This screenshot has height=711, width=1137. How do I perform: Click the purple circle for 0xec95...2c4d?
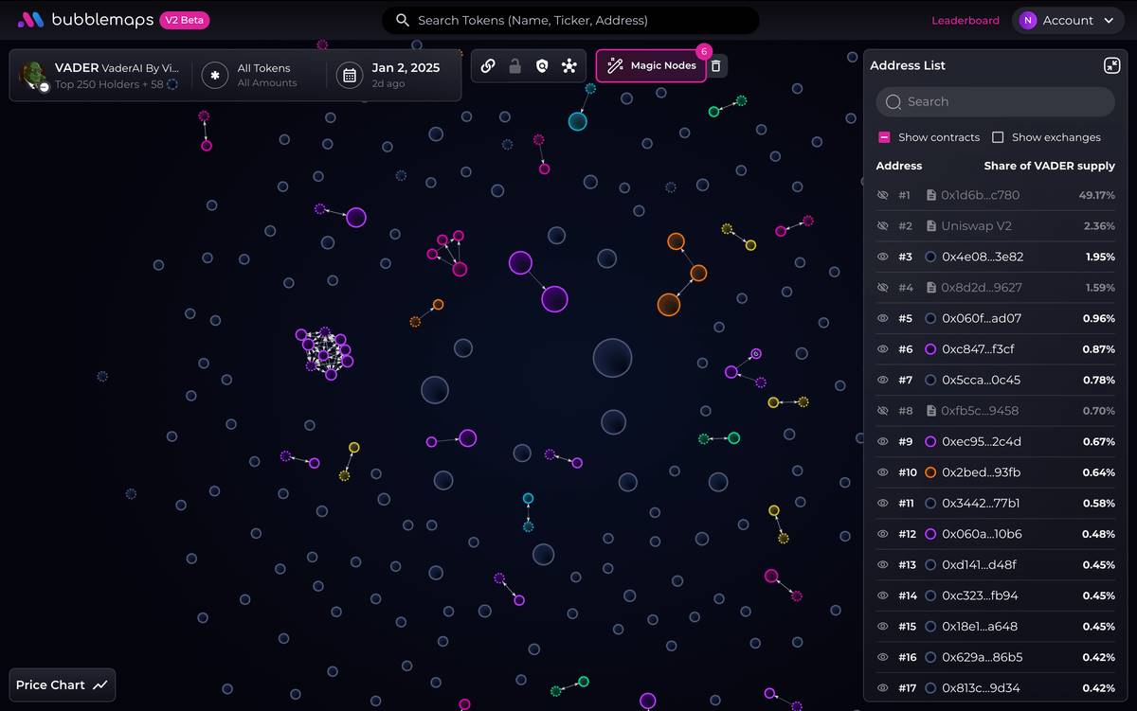(930, 441)
